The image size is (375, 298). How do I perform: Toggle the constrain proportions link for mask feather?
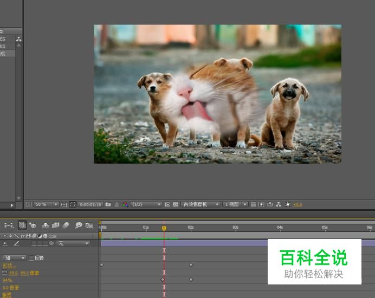tap(5, 273)
